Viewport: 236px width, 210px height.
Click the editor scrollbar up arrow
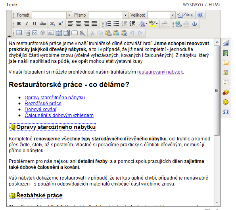(217, 42)
